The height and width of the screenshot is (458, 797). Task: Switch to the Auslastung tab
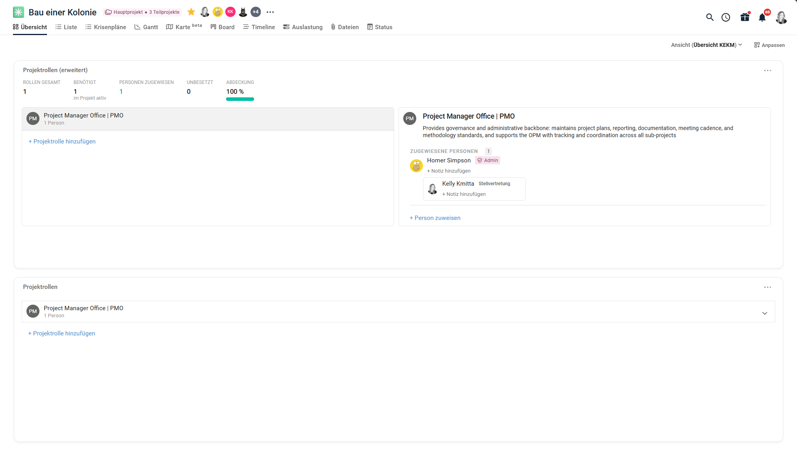[303, 27]
